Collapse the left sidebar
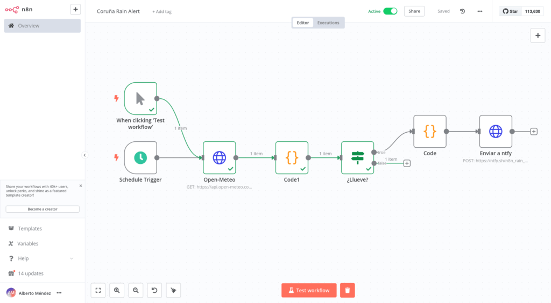The height and width of the screenshot is (303, 551). click(84, 155)
